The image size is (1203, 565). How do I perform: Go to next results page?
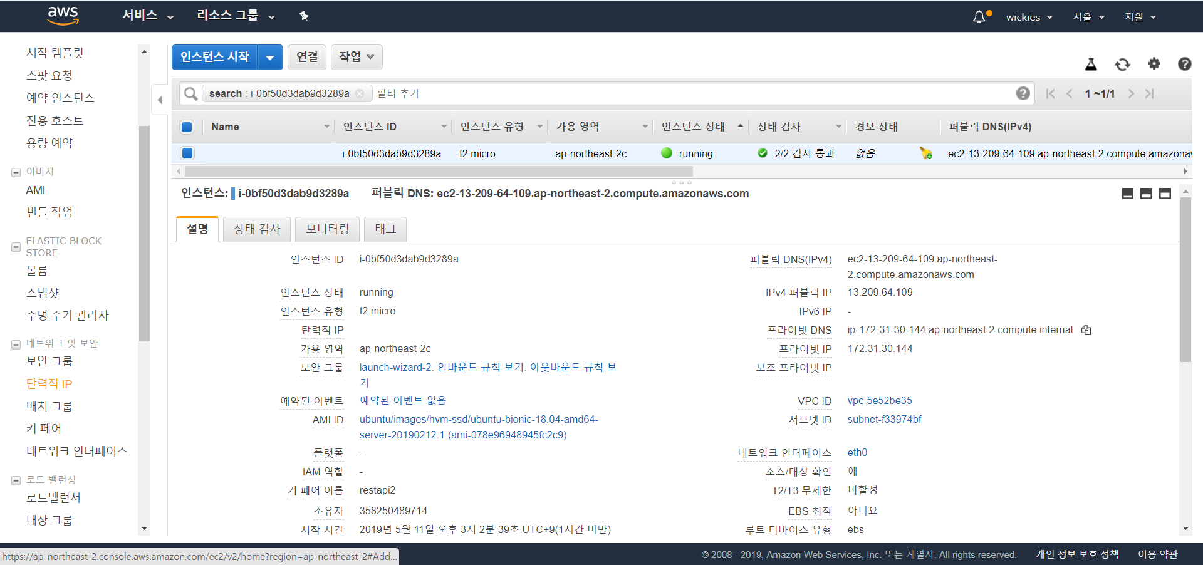(x=1131, y=93)
